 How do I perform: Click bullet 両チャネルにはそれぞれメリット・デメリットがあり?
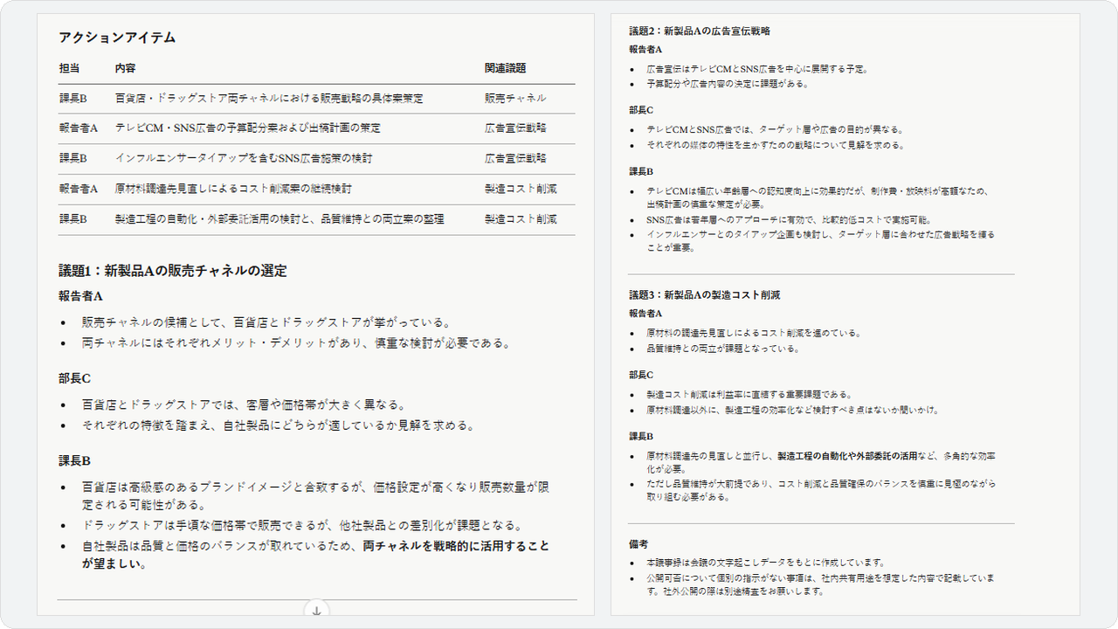[x=295, y=342]
